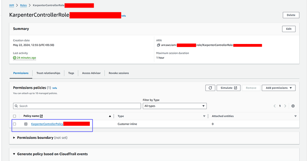Open the Filter by Type dropdown
The height and width of the screenshot is (161, 307).
(x=175, y=106)
